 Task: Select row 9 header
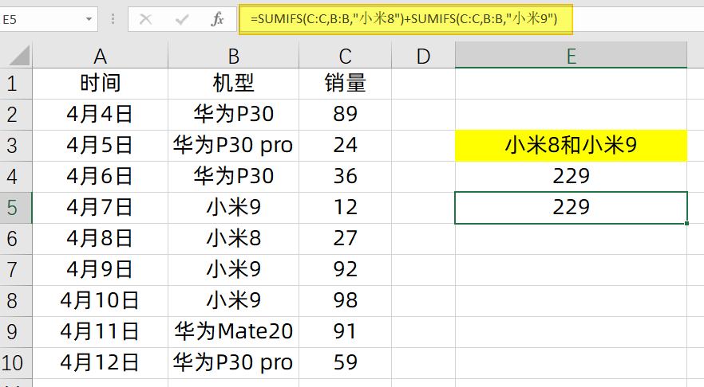click(x=16, y=332)
